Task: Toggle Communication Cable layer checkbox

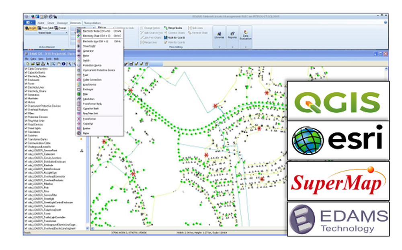Action: (x=26, y=143)
